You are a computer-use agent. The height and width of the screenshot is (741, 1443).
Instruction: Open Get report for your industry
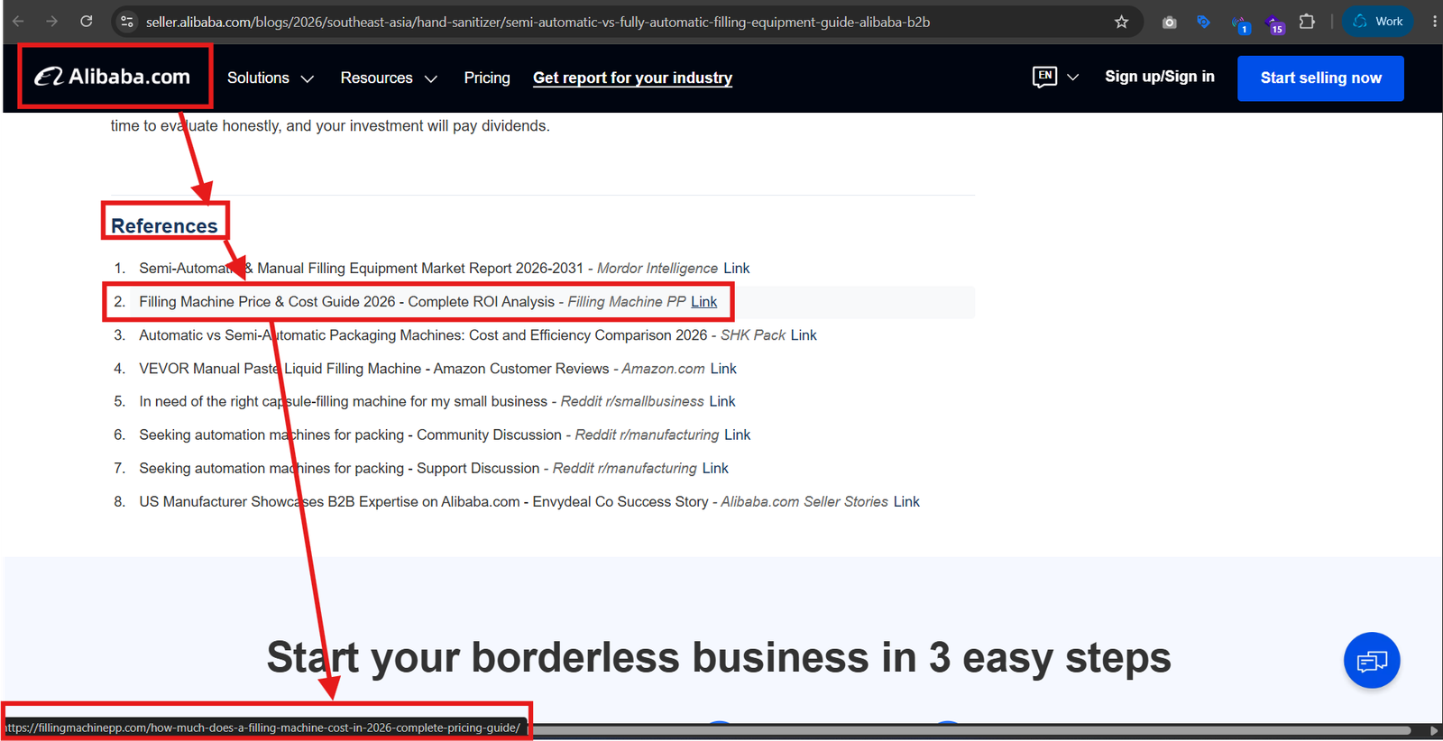tap(632, 78)
